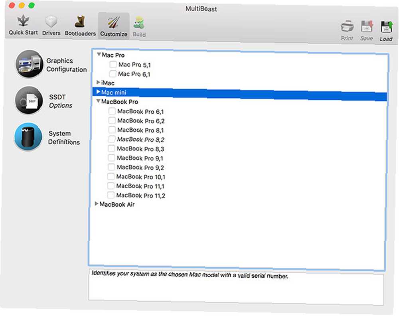Toggle the MacBook Pro 9,2 checkbox
This screenshot has width=399, height=316.
[111, 167]
